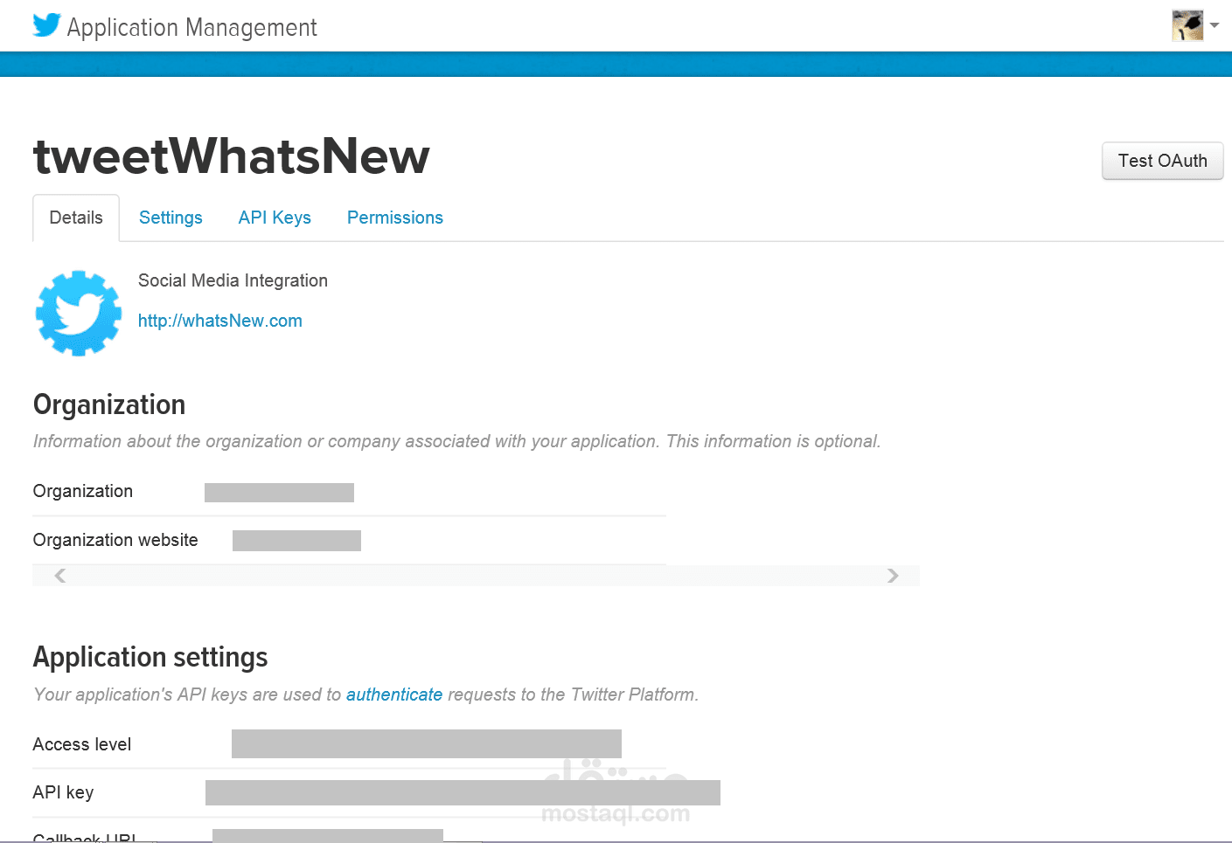Viewport: 1232px width, 843px height.
Task: Go to the Permissions tab
Action: coord(395,218)
